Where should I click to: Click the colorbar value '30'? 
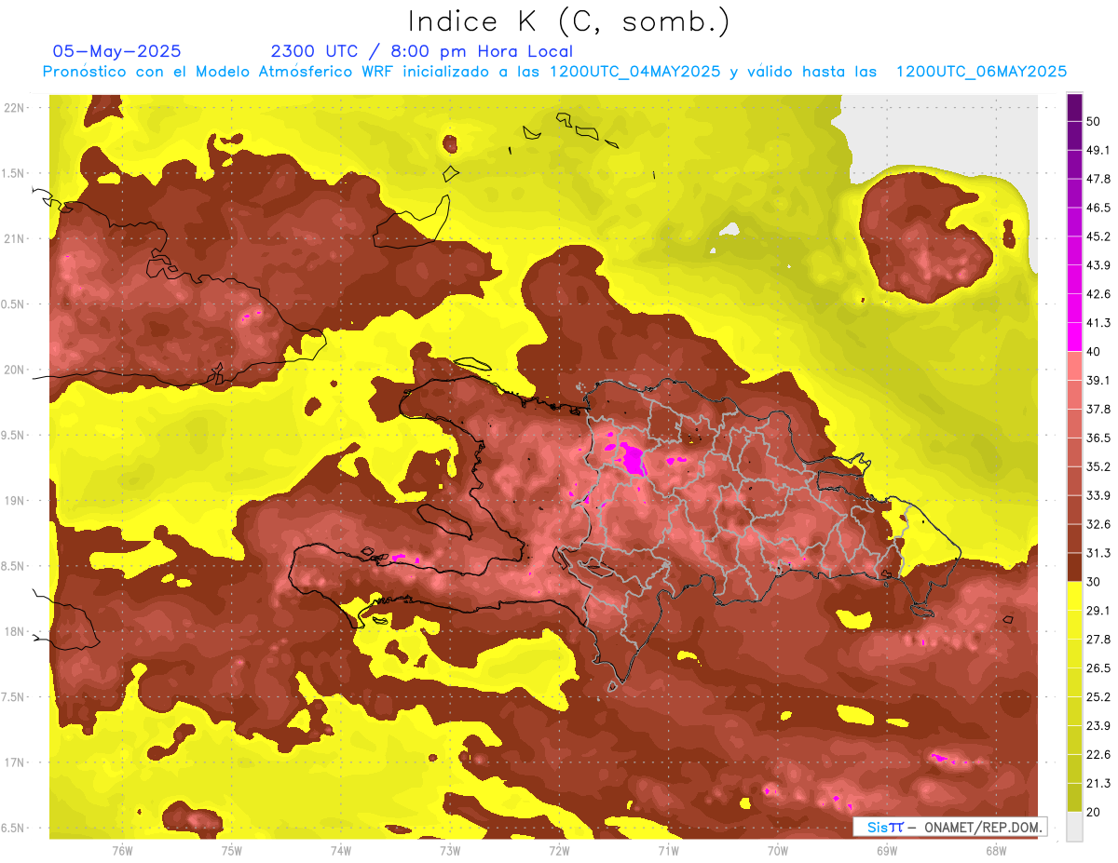click(x=1096, y=583)
